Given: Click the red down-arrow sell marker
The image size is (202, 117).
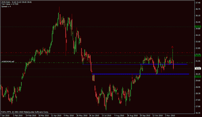Looking at the screenshot, I should pyautogui.click(x=172, y=47).
